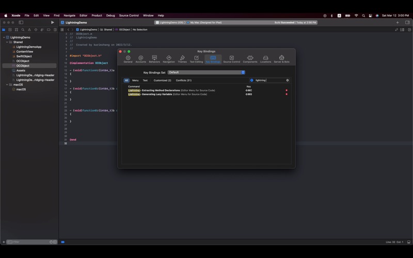Open the Source Control navigator icon
The height and width of the screenshot is (258, 413).
pos(10,30)
